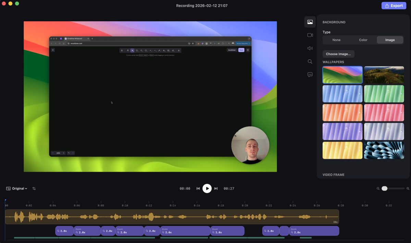Switch background Type to Color
This screenshot has width=411, height=243.
pos(363,40)
